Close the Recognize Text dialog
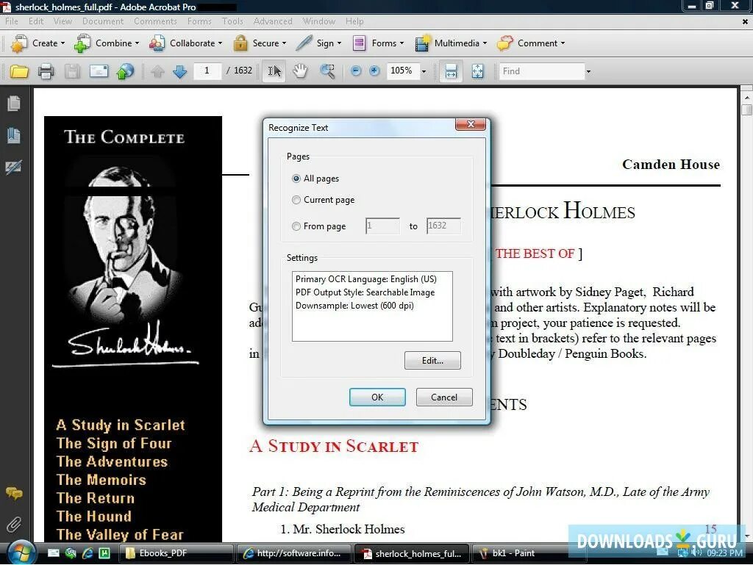Screen dimensions: 753x565 point(471,124)
